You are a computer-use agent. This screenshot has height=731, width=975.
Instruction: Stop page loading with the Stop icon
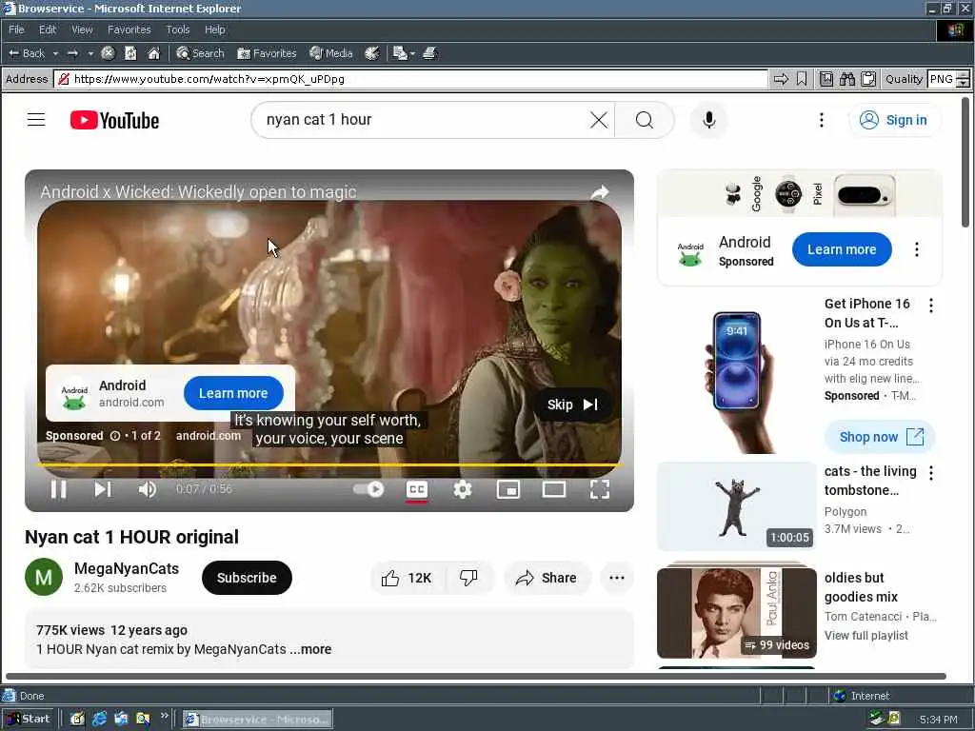pyautogui.click(x=108, y=53)
